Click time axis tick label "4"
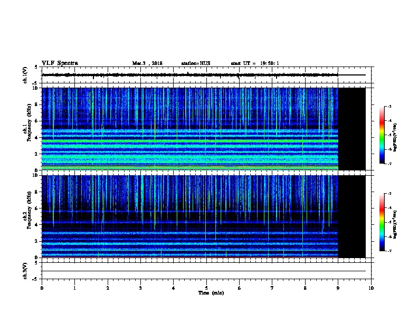The image size is (418, 323). tap(174, 288)
